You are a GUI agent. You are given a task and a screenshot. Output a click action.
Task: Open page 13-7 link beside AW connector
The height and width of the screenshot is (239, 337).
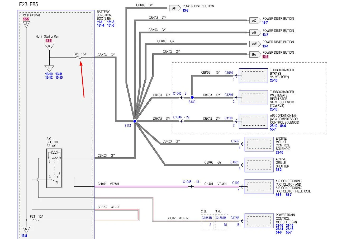(265, 46)
